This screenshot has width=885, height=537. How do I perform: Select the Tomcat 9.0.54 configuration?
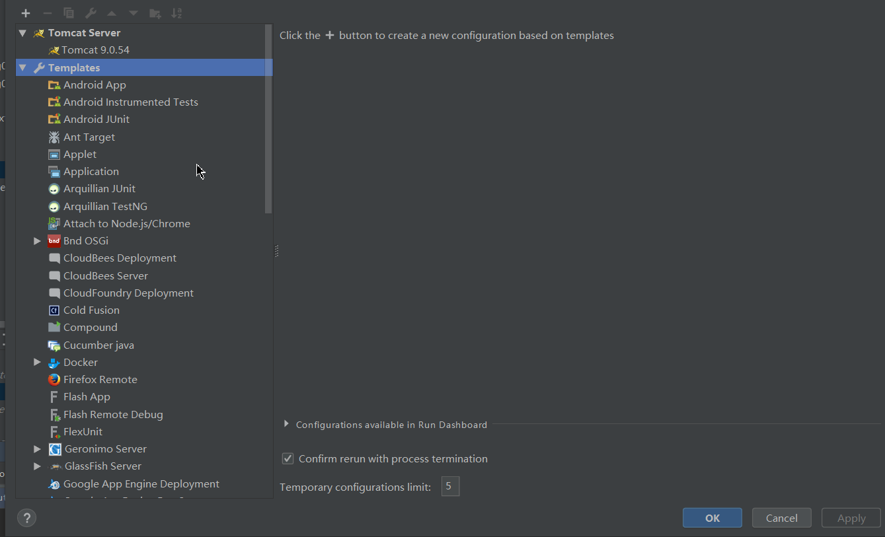[x=144, y=50]
